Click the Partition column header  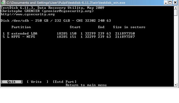[21, 27]
